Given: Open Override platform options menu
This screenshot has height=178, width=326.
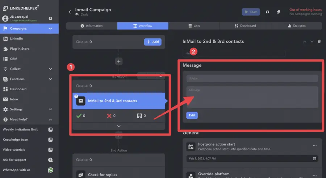Looking at the screenshot, I should click(315, 175).
